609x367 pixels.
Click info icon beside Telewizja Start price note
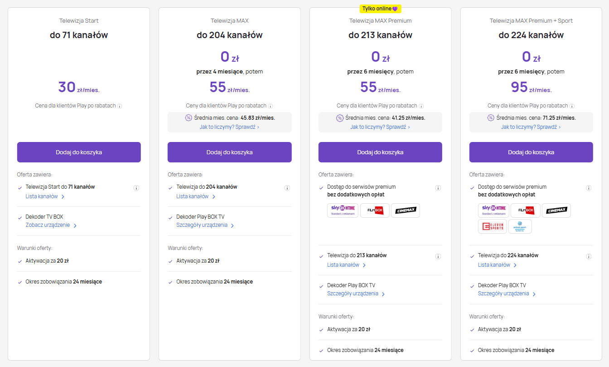point(120,106)
